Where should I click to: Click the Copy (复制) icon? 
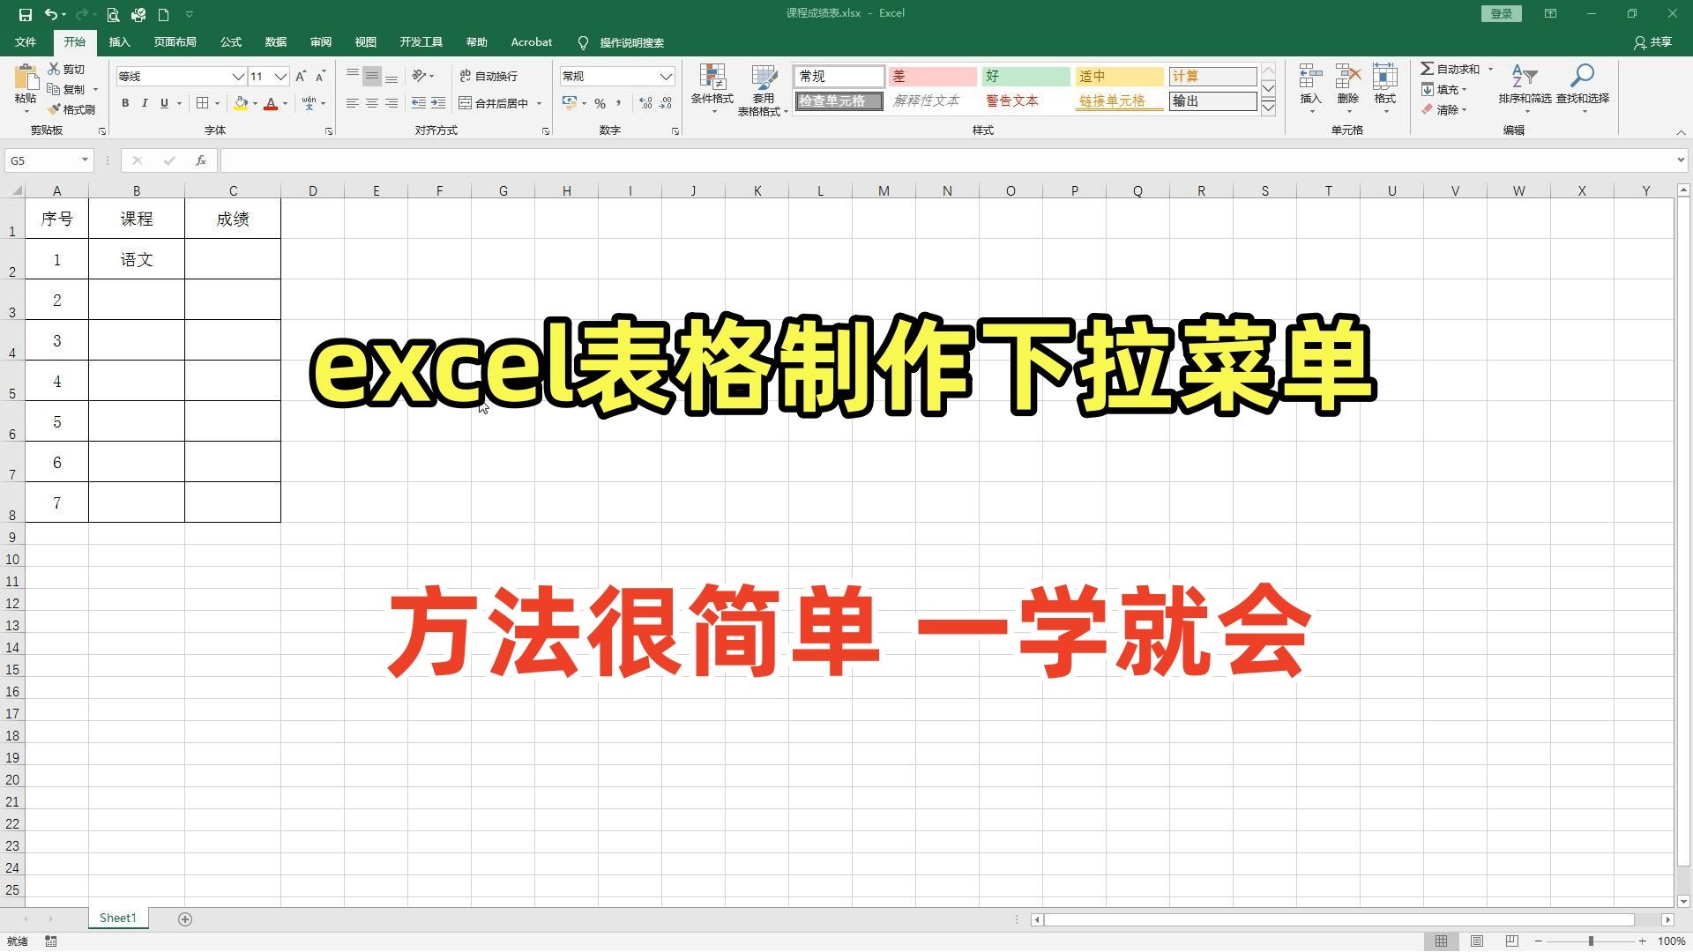[x=54, y=89]
